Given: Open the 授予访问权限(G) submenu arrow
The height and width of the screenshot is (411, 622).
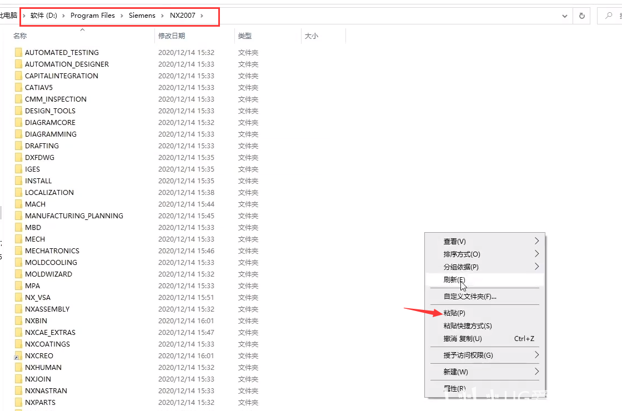Looking at the screenshot, I should (536, 355).
